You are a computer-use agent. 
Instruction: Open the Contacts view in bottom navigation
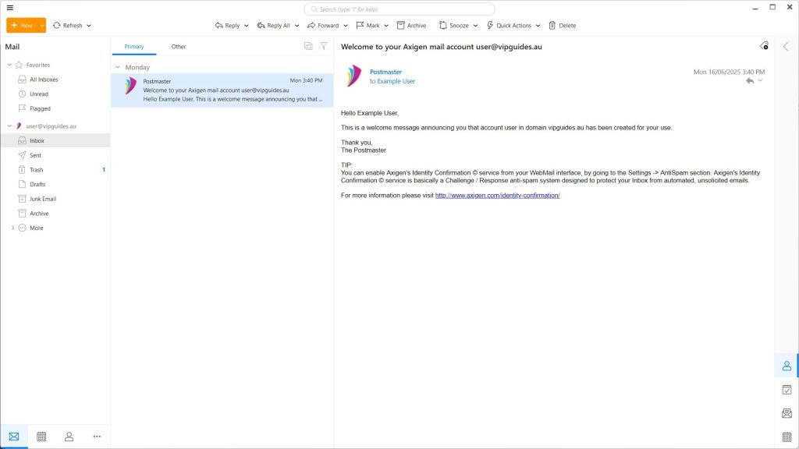[x=69, y=437]
